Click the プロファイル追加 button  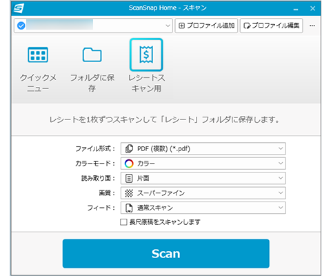(206, 26)
